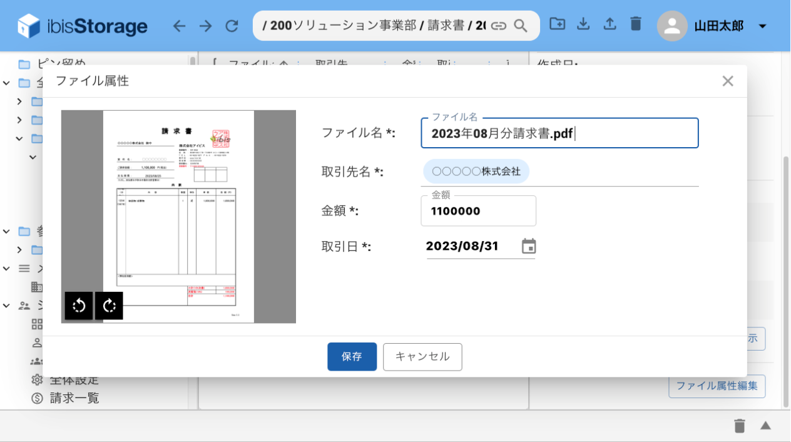Viewport: 791px width, 442px height.
Task: Click the upload icon in the top toolbar
Action: (610, 25)
